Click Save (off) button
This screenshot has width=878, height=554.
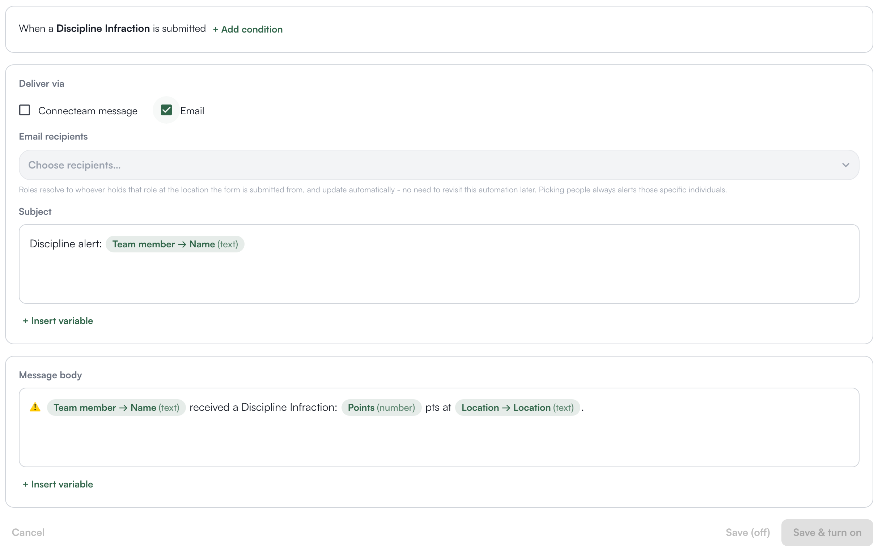coord(747,533)
